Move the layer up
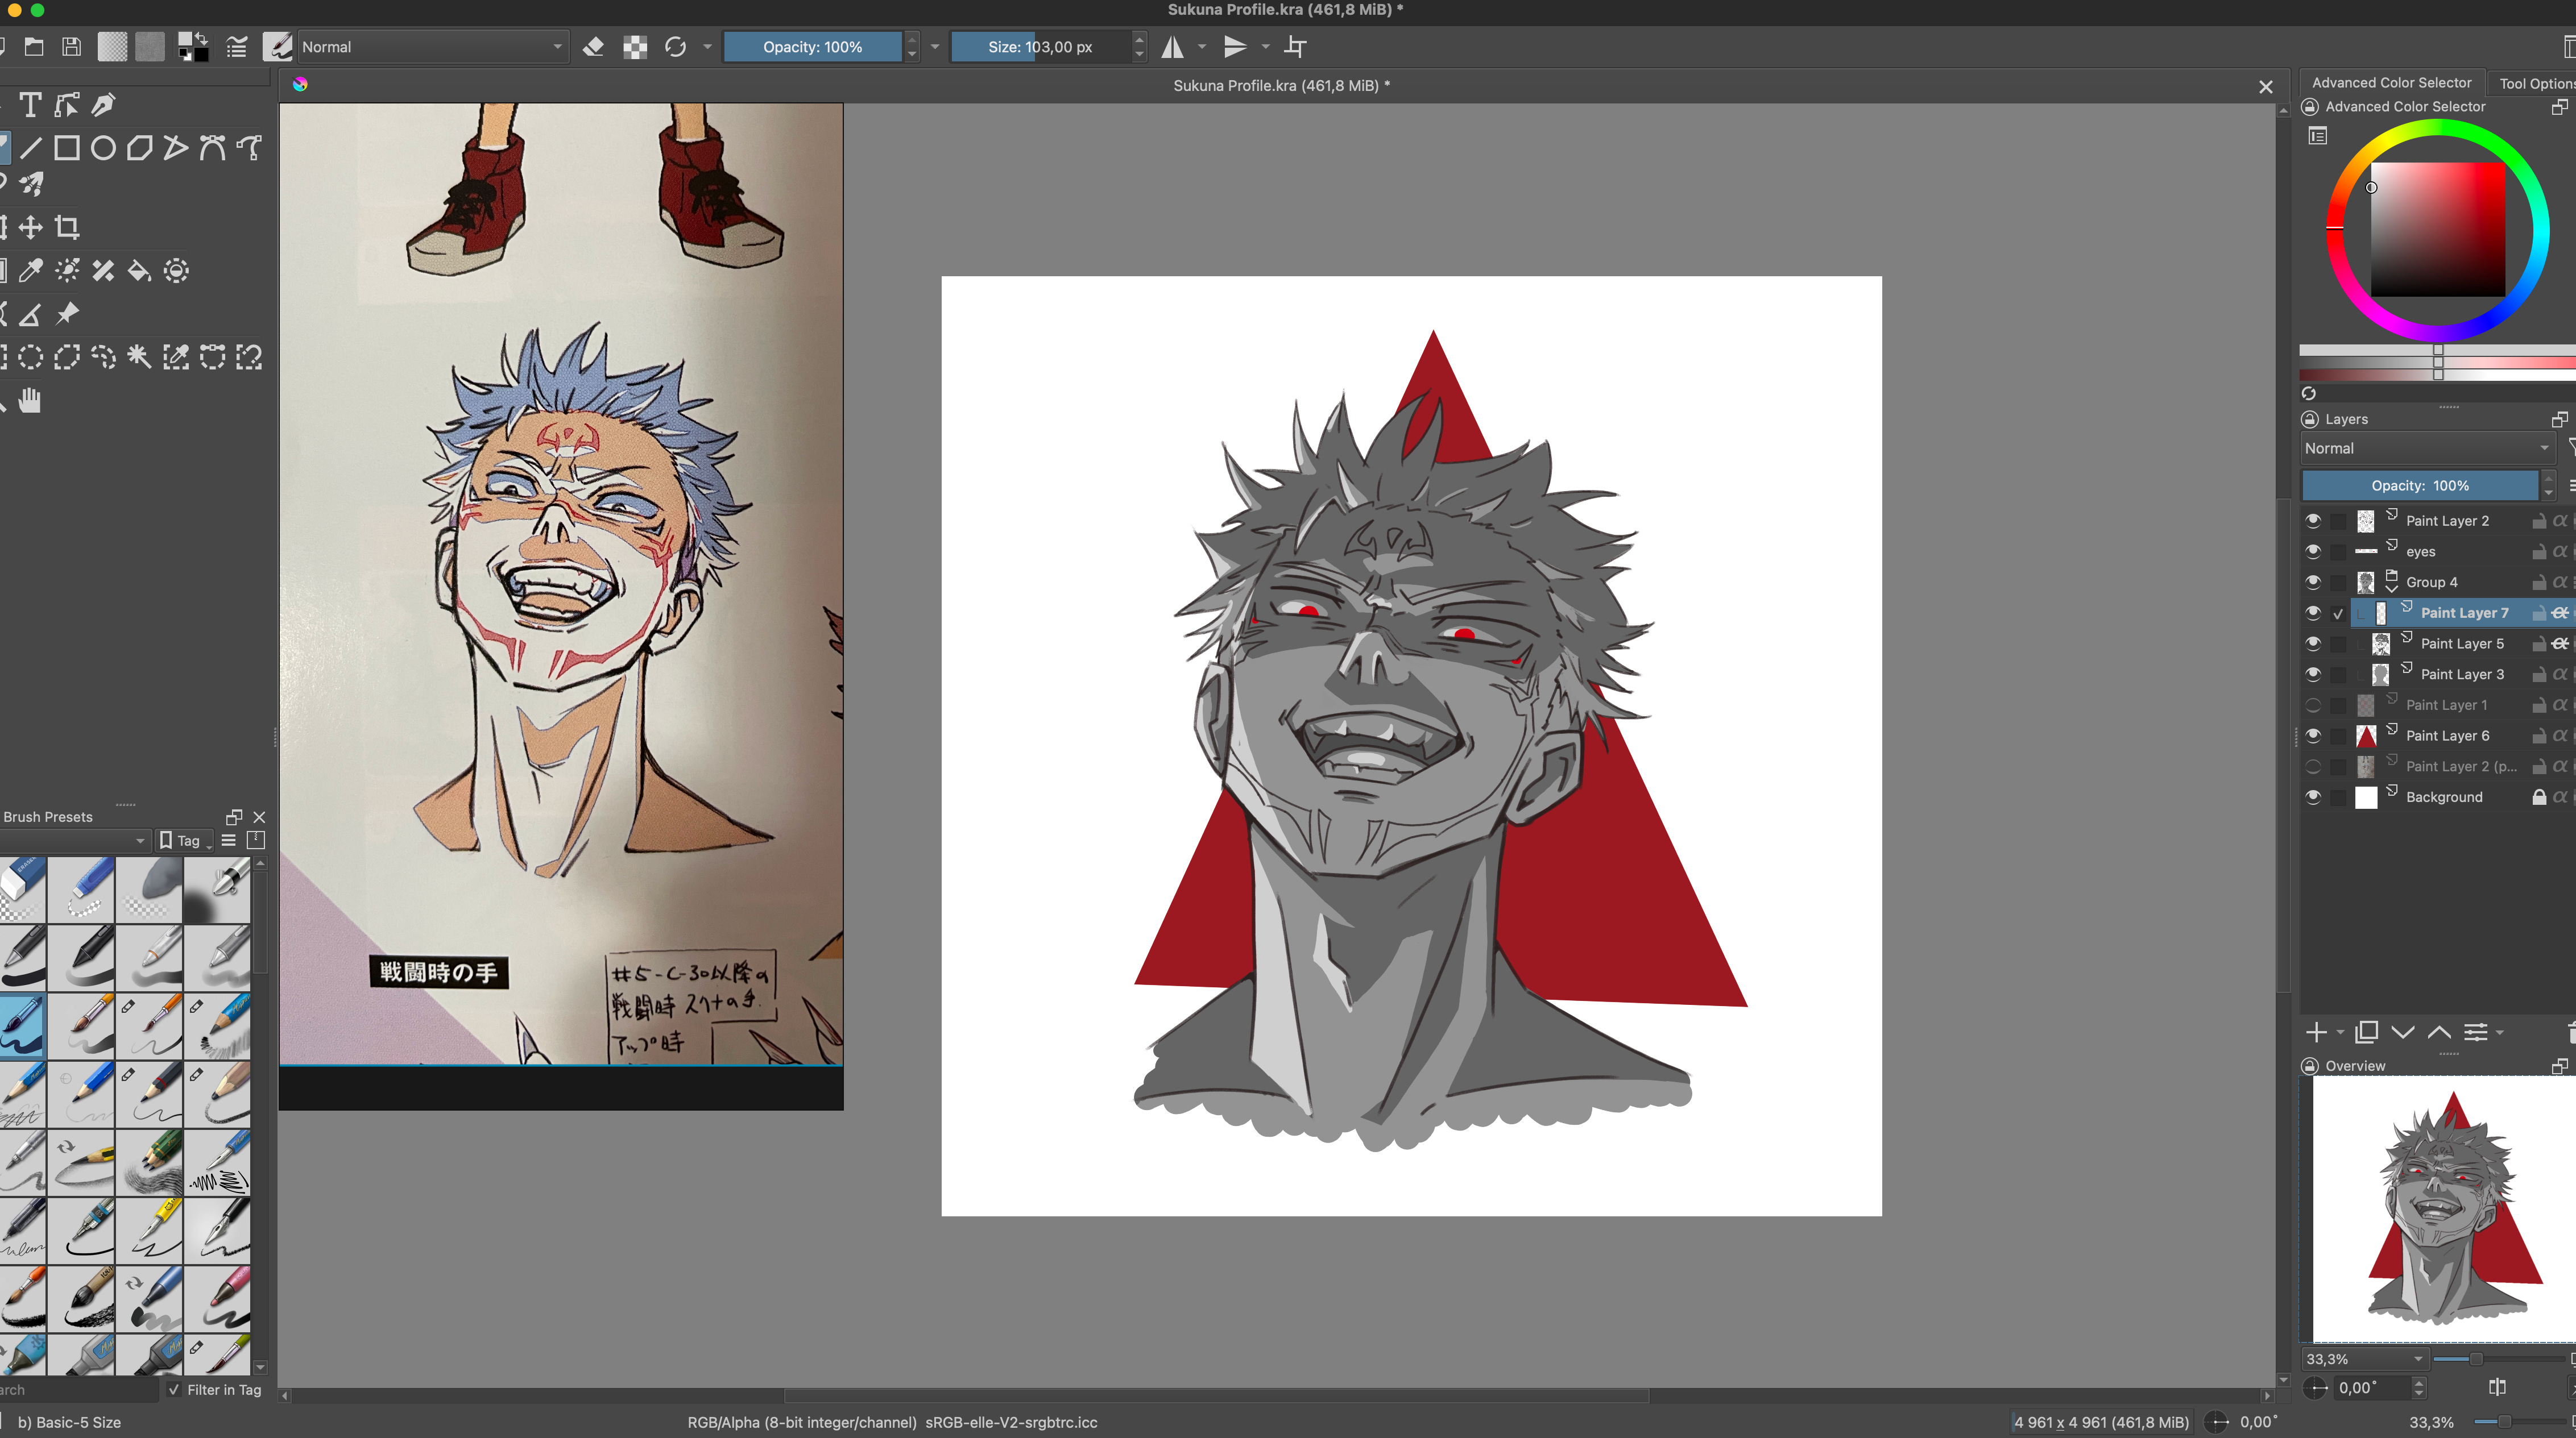Image resolution: width=2576 pixels, height=1438 pixels. pos(2439,1032)
